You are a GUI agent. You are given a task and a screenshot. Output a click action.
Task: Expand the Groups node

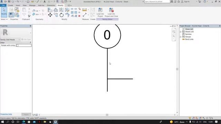(x=181, y=37)
